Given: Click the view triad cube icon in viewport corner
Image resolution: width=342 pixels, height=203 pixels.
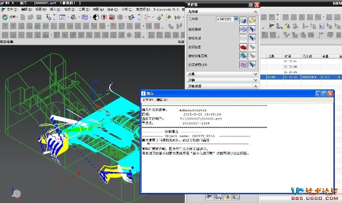Looking at the screenshot, I should 17,193.
